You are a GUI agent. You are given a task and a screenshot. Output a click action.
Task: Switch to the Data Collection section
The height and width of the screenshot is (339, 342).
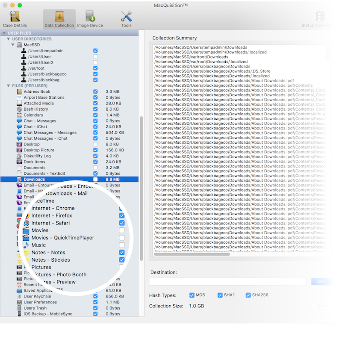[x=59, y=19]
